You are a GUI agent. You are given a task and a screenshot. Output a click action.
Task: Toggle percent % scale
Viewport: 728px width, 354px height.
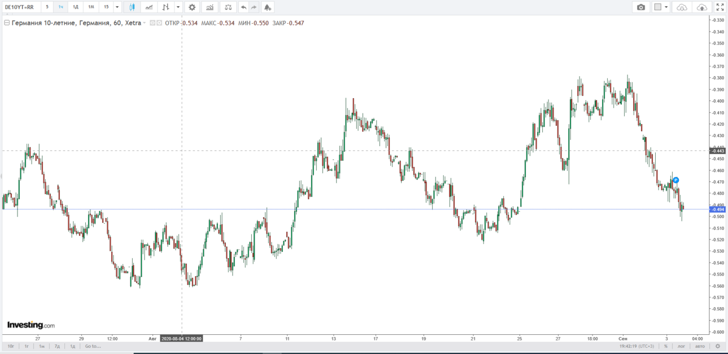click(666, 346)
